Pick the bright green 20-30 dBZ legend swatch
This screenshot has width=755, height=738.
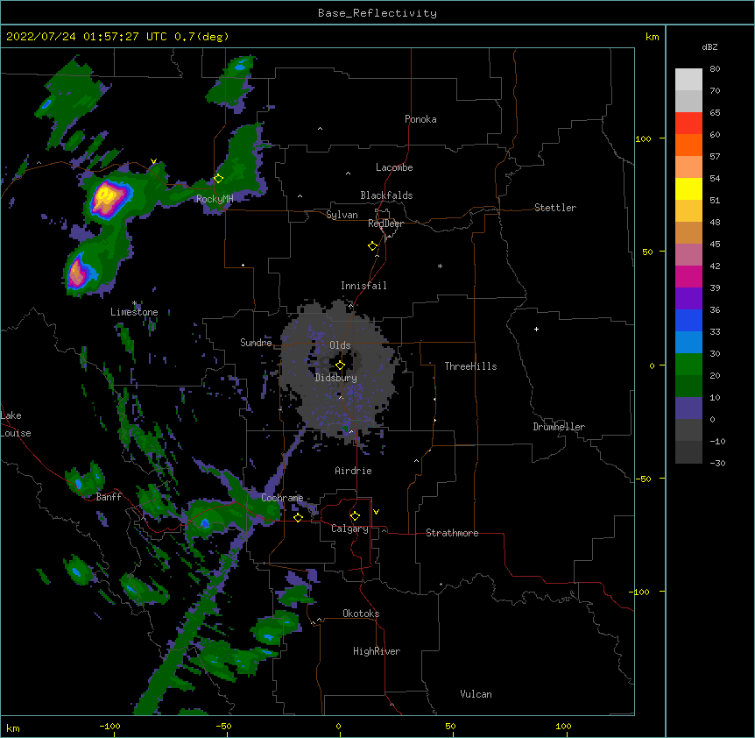click(x=688, y=365)
